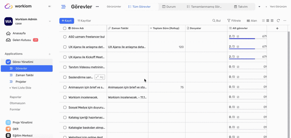
Task: Open the Dosyalar column header
Action: click(x=206, y=28)
